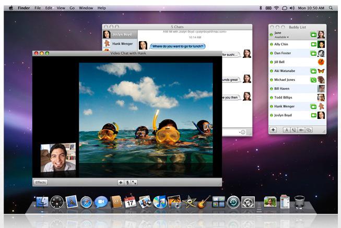341x228 pixels.
Task: Open Address Book from the Dock
Action: click(116, 202)
